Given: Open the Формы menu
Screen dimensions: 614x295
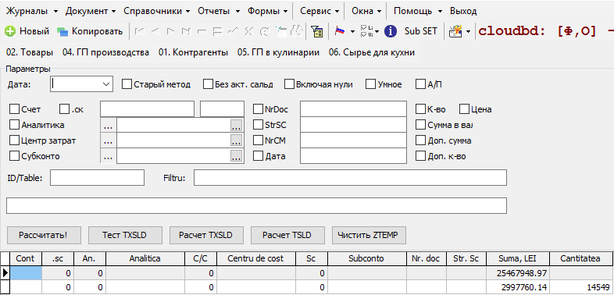Looking at the screenshot, I should pyautogui.click(x=267, y=11).
